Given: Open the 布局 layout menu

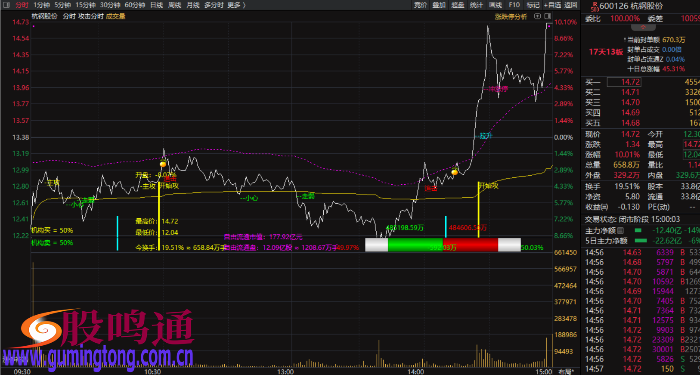Looking at the screenshot, I should coord(566,372).
